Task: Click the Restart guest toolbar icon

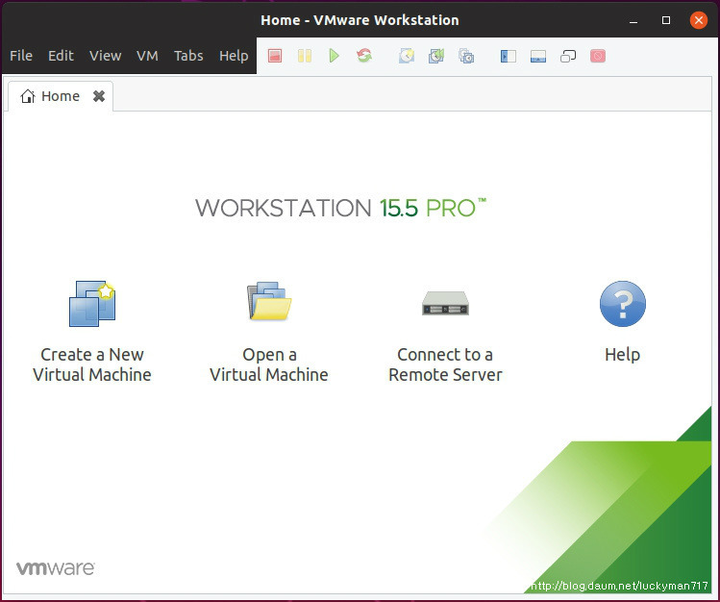Action: 364,56
